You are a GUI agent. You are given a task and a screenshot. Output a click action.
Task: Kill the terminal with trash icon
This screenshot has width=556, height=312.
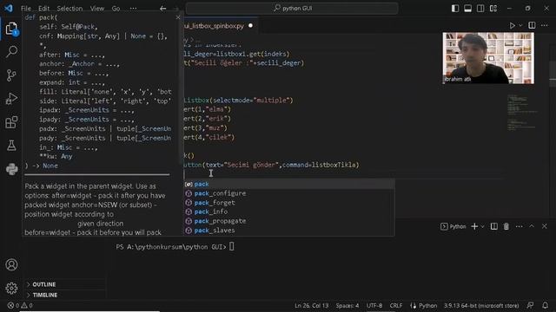pyautogui.click(x=506, y=226)
